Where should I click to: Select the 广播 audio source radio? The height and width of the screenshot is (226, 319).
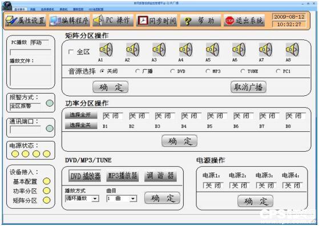138,71
